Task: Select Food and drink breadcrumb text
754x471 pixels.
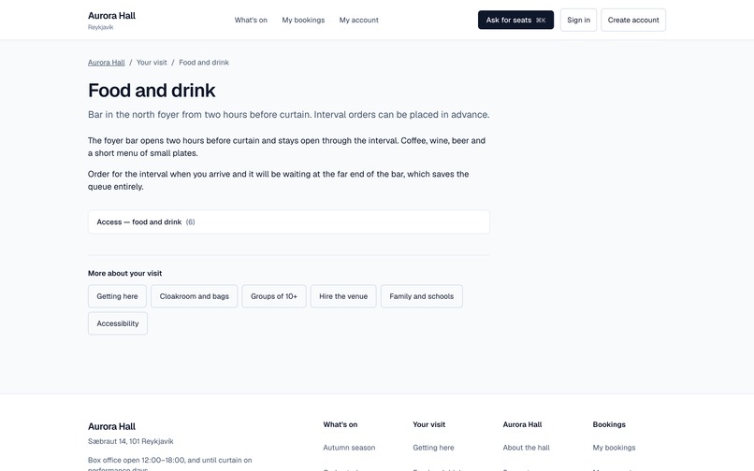Action: tap(204, 63)
